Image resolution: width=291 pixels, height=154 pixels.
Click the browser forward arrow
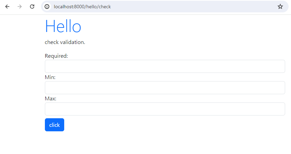click(x=19, y=7)
